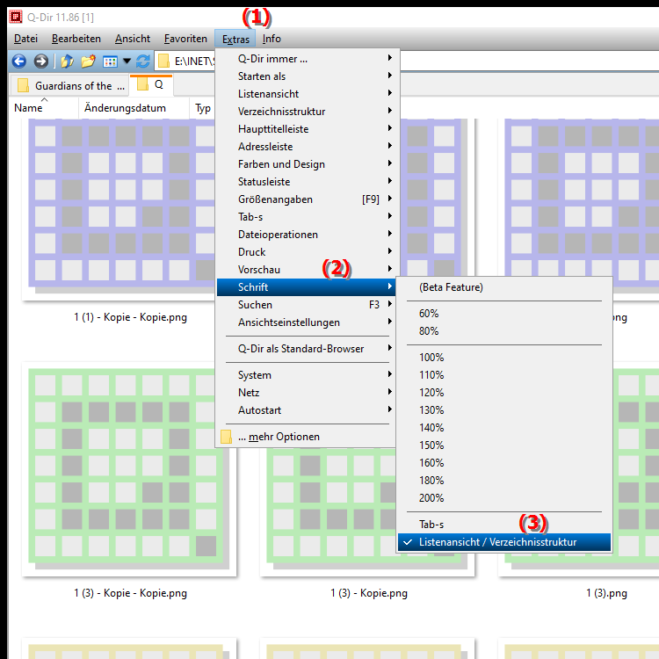This screenshot has height=659, width=659.
Task: Open the Suchen submenu
Action: point(306,305)
